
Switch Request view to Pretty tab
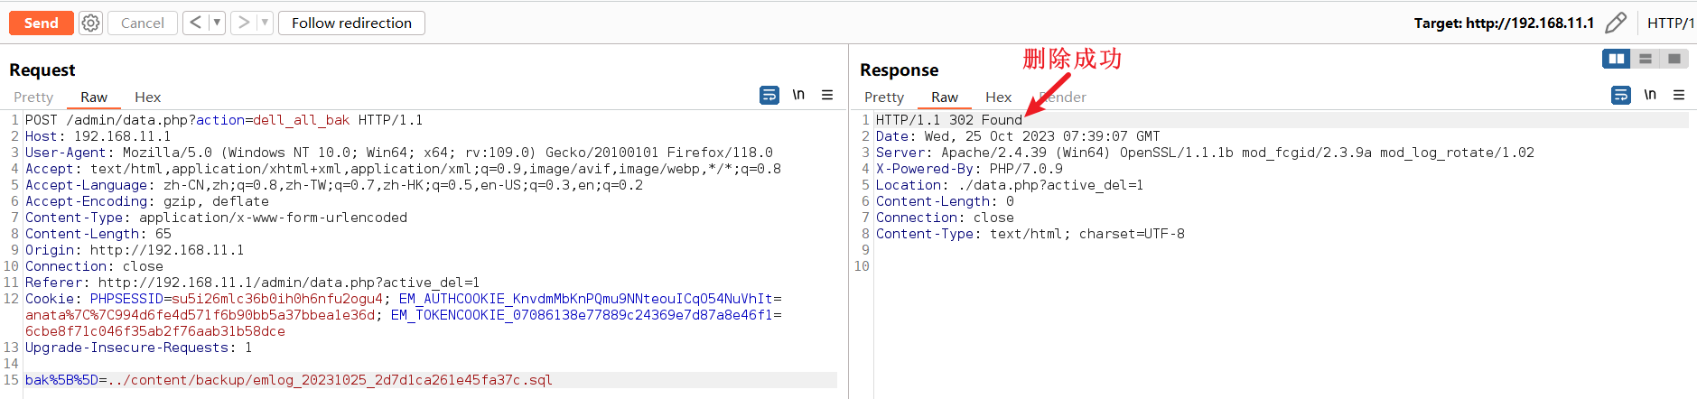click(33, 97)
